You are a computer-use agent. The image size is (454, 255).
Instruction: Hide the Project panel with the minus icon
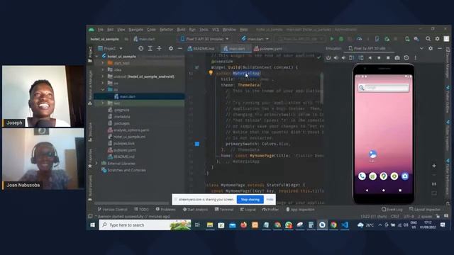click(179, 49)
